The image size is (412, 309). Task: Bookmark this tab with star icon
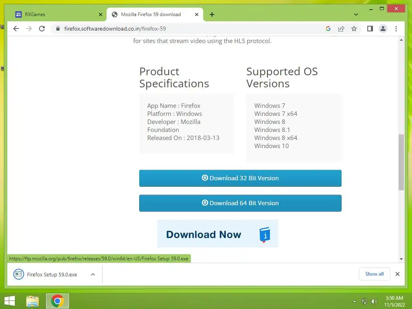(x=354, y=29)
